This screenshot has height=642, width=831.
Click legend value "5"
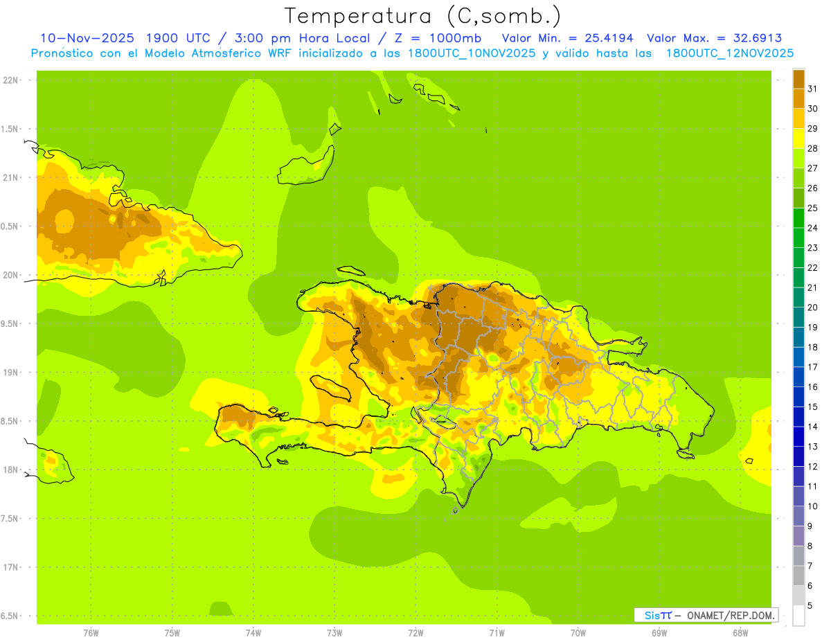click(x=810, y=606)
